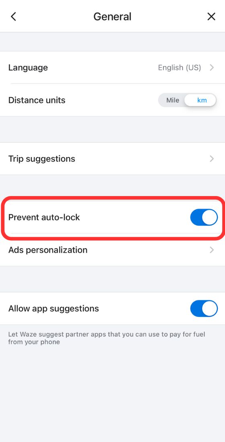This screenshot has height=442, width=225.
Task: Turn off the Prevent auto-lock switch
Action: [x=204, y=217]
